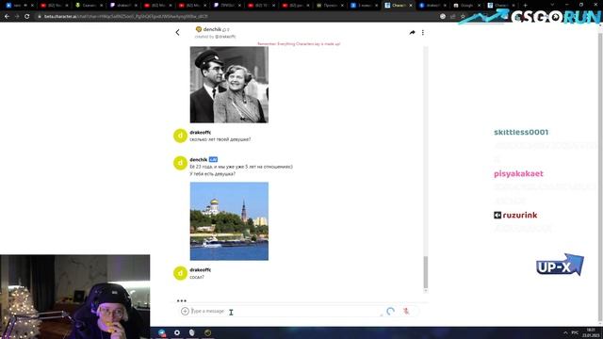Click message text 'сколько лет твоей девушке?'
Screen dimensions: 603x339
click(220, 139)
